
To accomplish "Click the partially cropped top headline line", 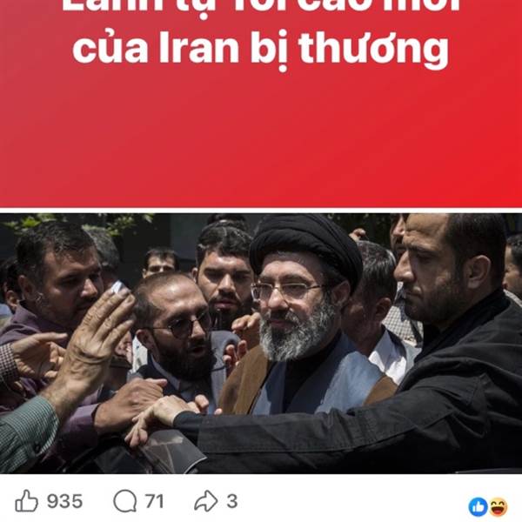I will tap(261, 6).
